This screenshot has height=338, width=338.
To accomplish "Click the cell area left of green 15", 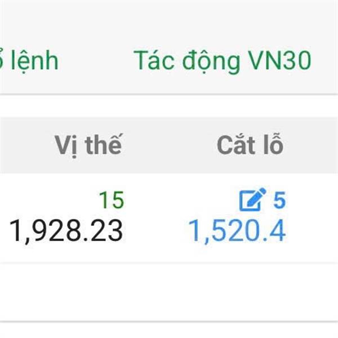I will (48, 200).
